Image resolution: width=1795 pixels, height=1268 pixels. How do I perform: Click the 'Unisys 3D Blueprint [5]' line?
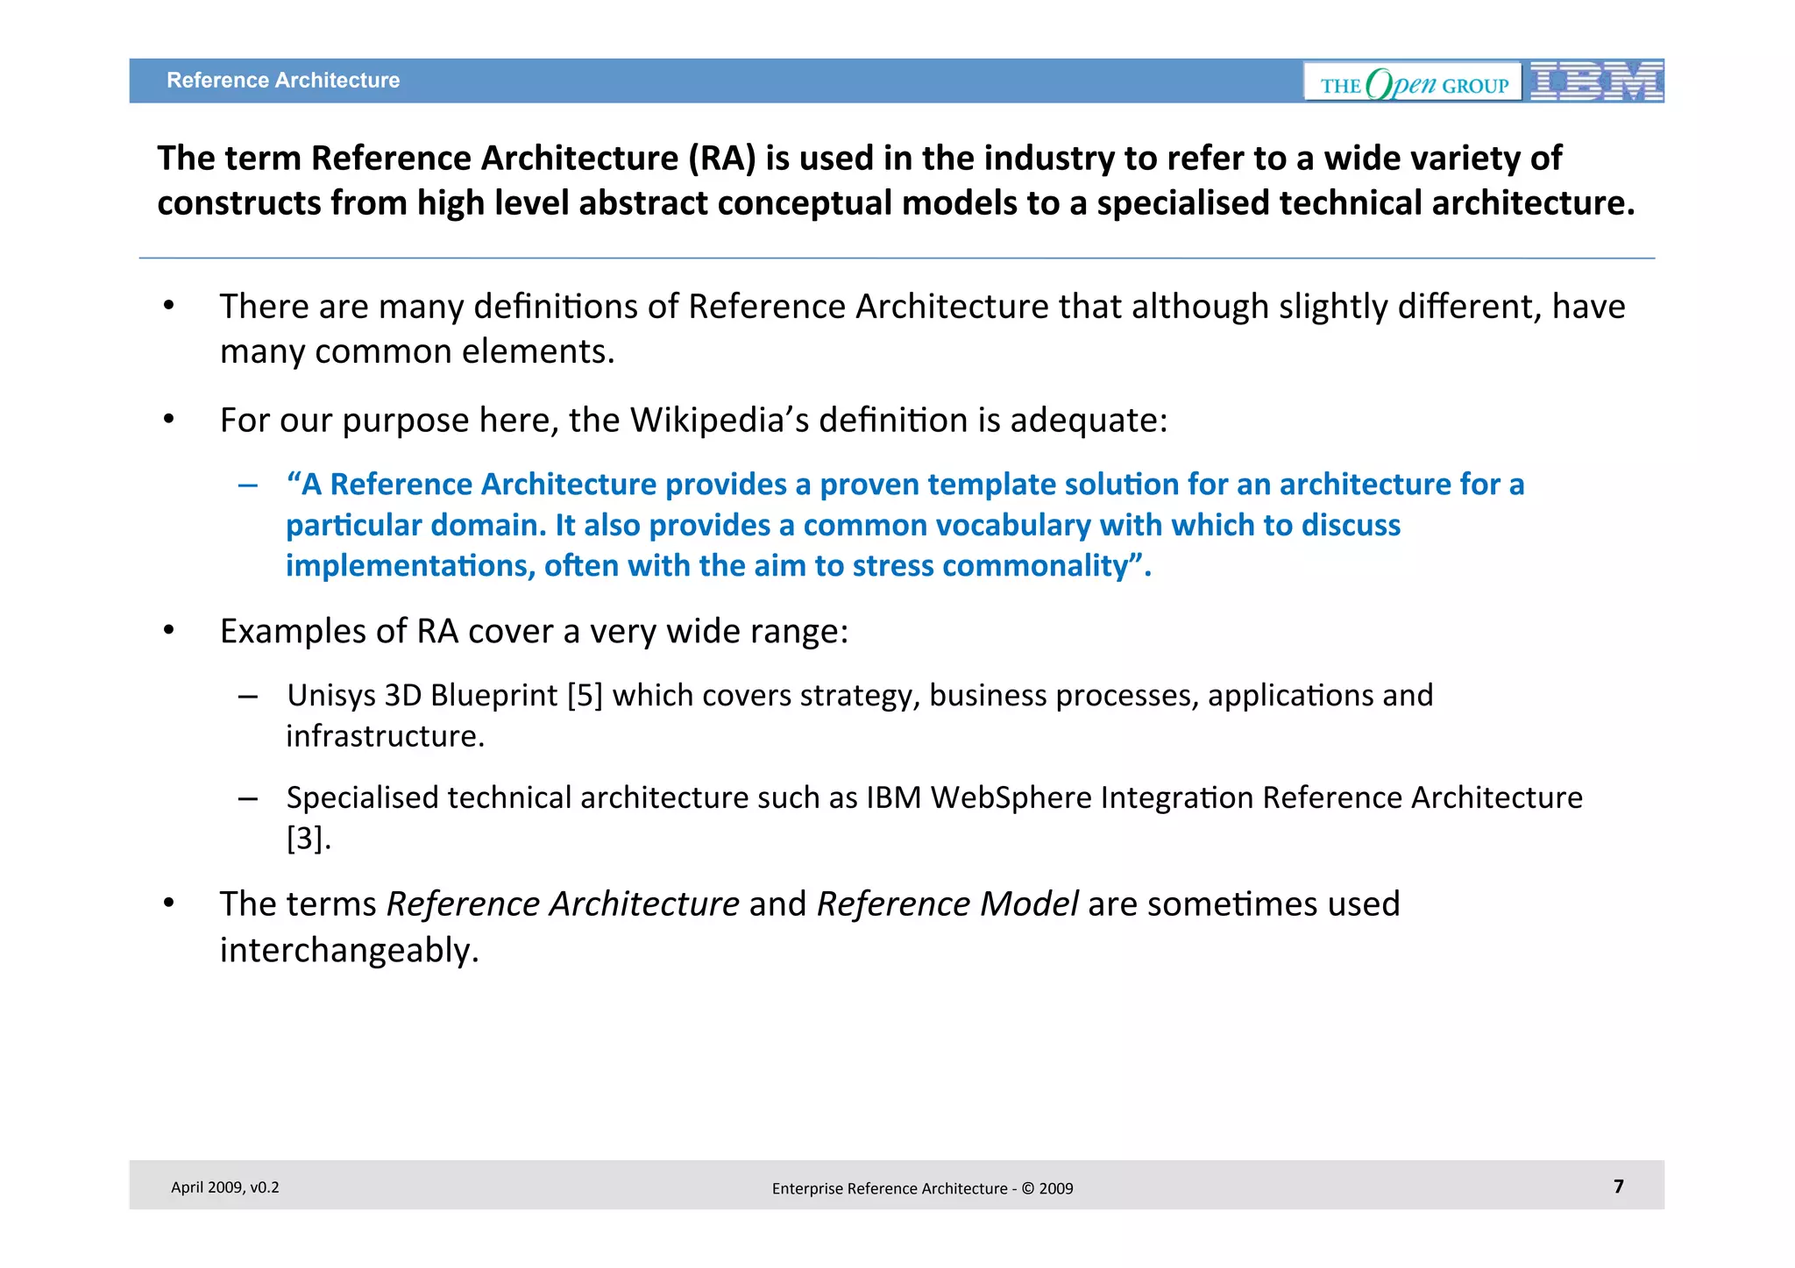pos(860,696)
